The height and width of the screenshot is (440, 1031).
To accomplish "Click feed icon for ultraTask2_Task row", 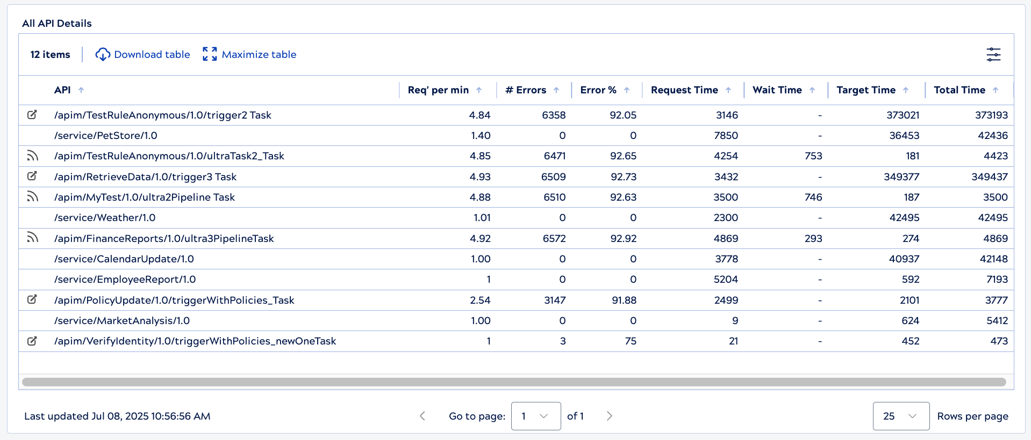I will [33, 156].
